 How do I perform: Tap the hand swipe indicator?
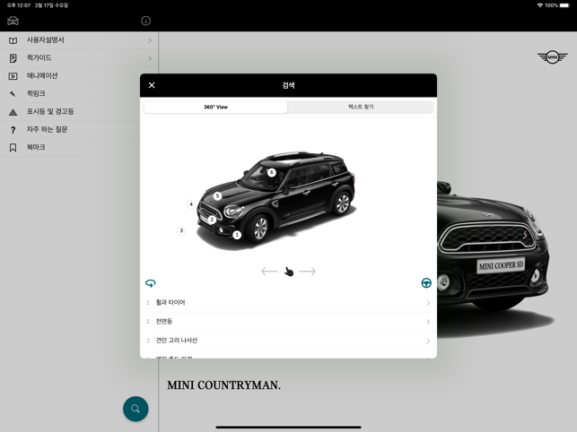click(289, 272)
